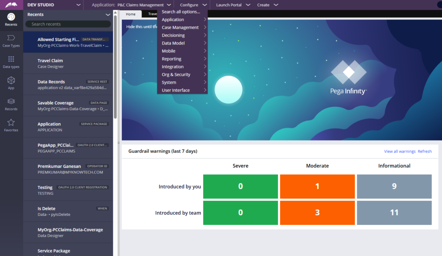
Task: Click the Recents panel vertical scrollbar
Action: (115, 67)
